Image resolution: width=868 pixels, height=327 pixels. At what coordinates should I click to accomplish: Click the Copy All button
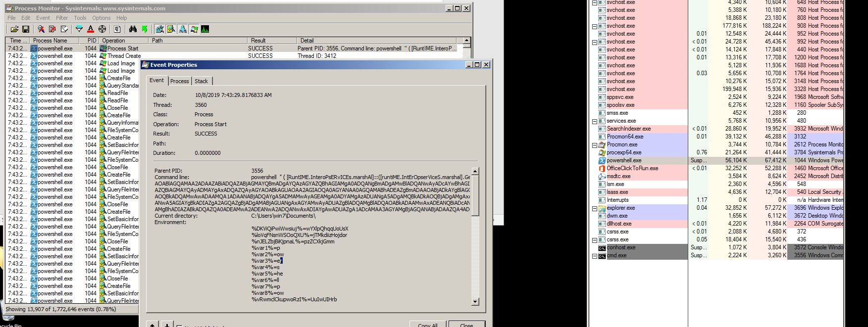428,325
